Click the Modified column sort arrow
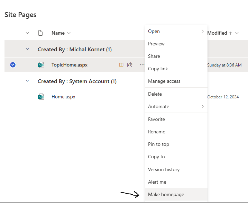The height and width of the screenshot is (203, 248). tap(230, 33)
